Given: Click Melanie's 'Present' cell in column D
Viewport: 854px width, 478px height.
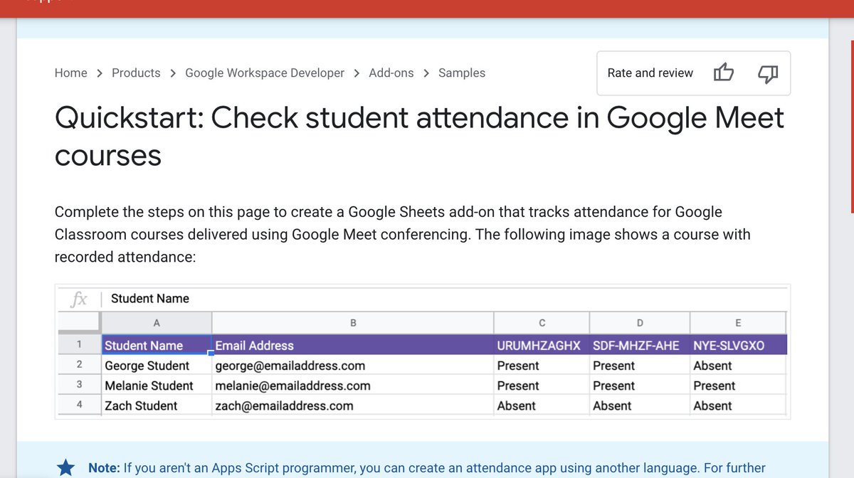Looking at the screenshot, I should click(x=640, y=385).
